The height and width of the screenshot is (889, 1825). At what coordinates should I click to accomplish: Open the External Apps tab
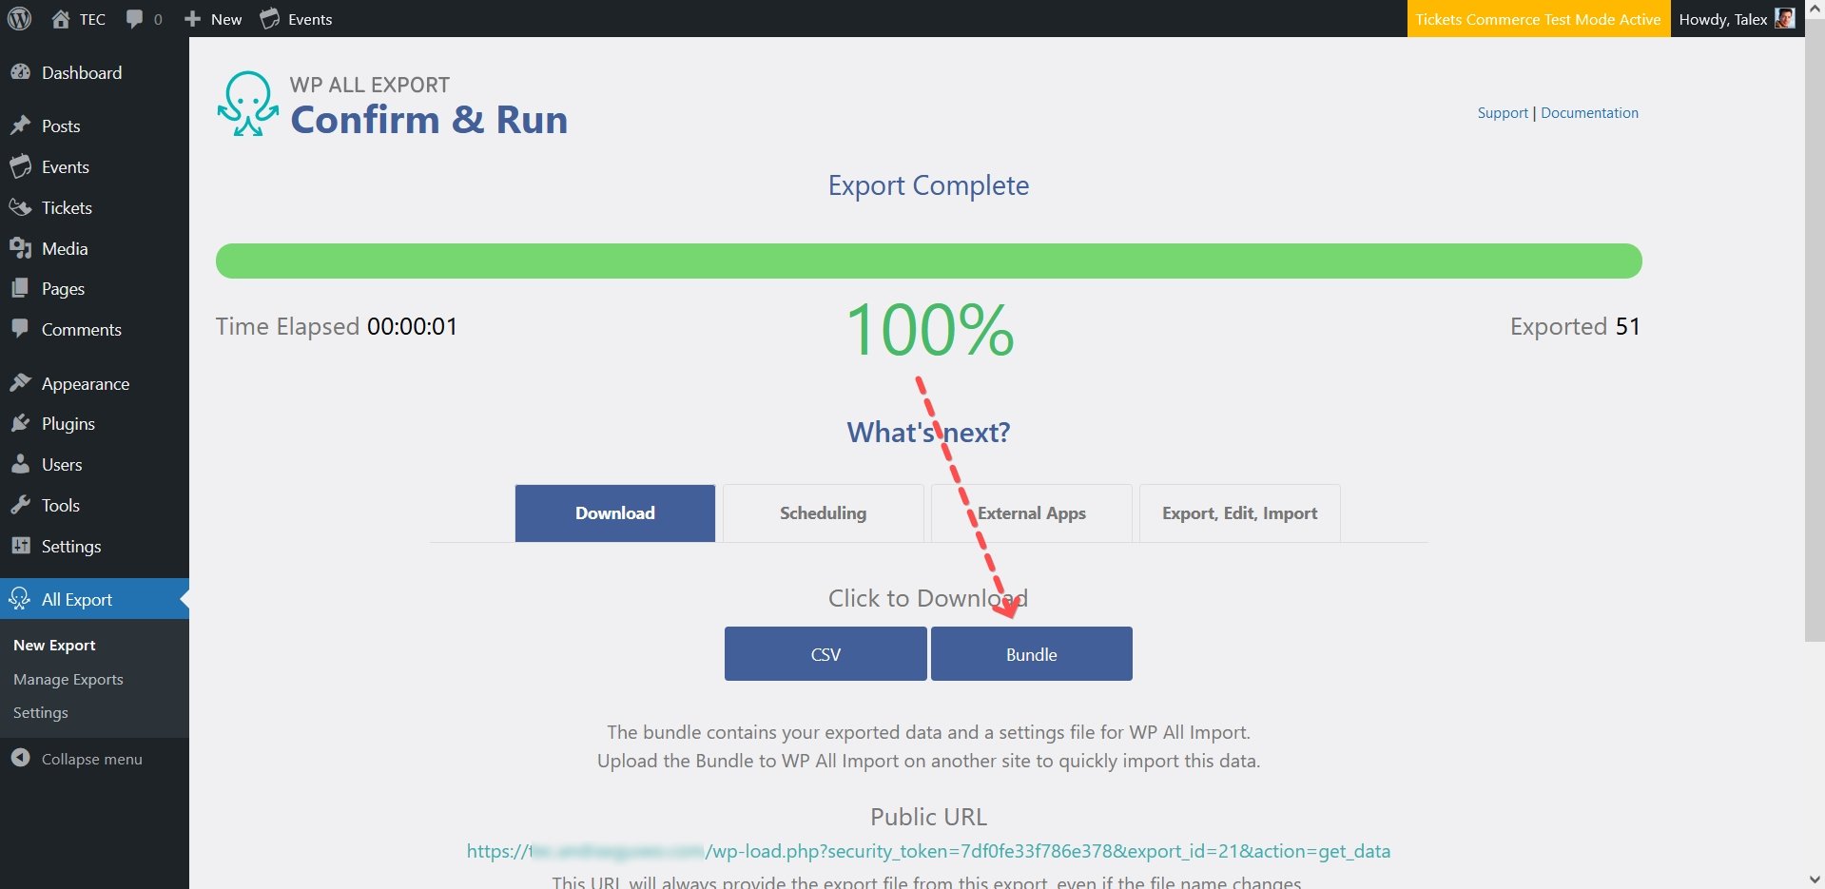pos(1031,512)
